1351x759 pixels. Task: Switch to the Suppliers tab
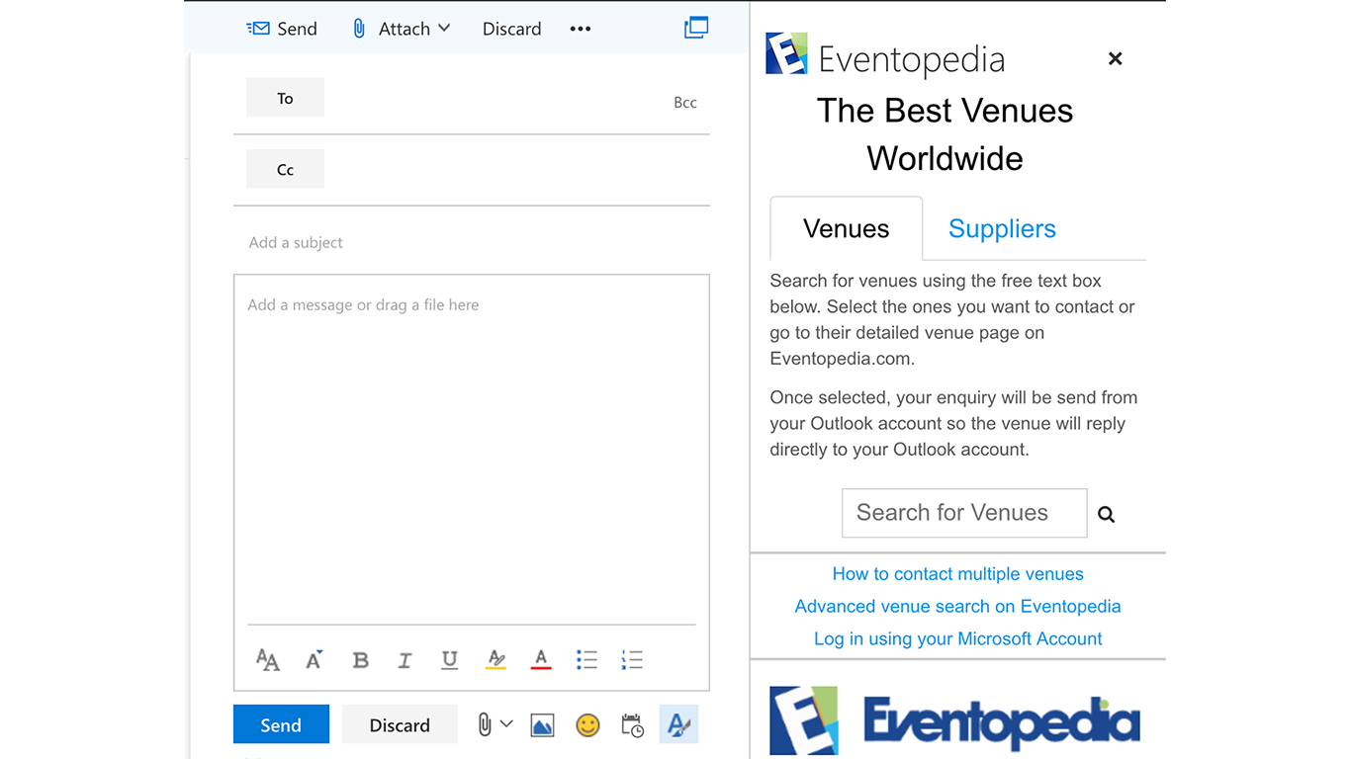click(x=1002, y=228)
